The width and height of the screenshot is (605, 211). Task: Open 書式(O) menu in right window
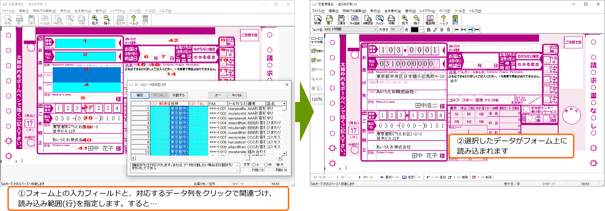pyautogui.click(x=410, y=11)
